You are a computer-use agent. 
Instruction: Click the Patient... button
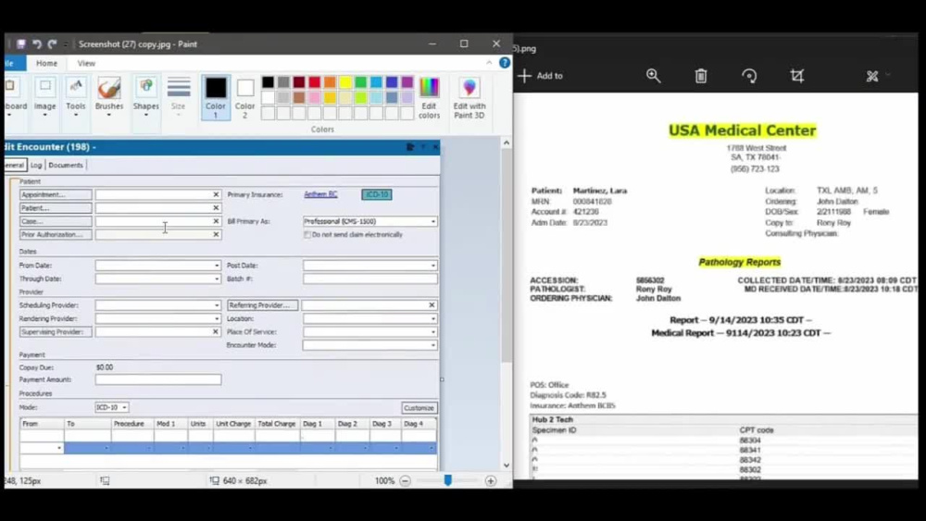click(x=56, y=207)
